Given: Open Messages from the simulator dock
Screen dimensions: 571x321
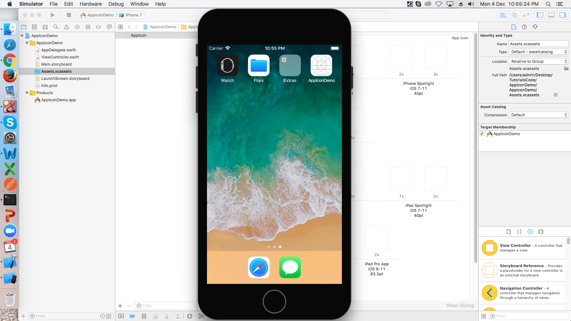Looking at the screenshot, I should coord(290,267).
